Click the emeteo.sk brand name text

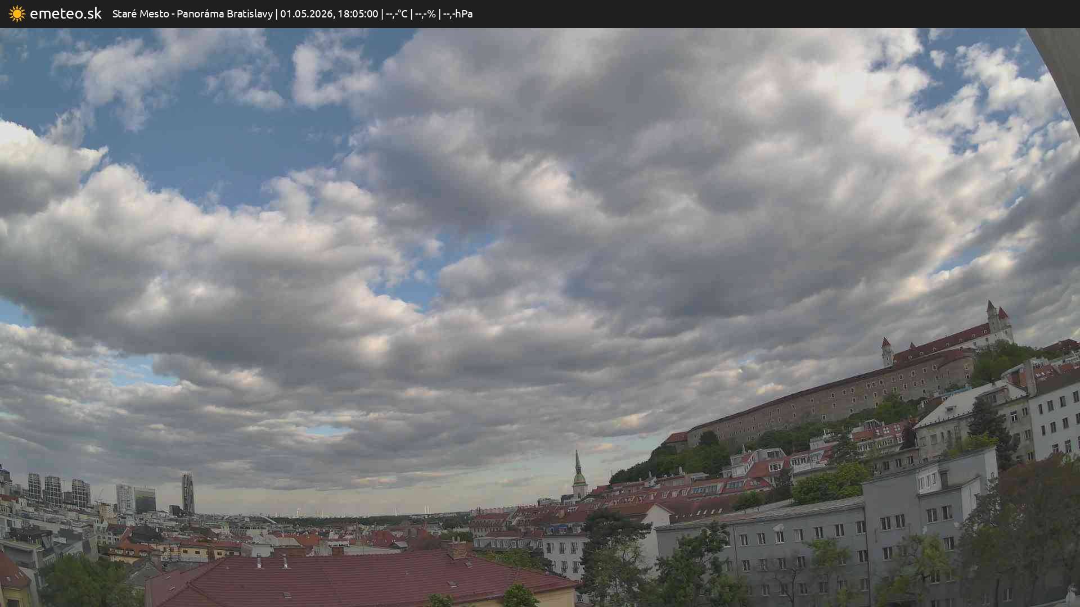coord(66,13)
